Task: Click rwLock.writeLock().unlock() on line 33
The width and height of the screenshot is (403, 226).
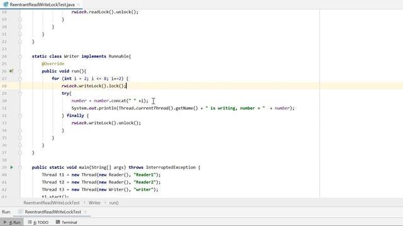Action: tap(106, 123)
